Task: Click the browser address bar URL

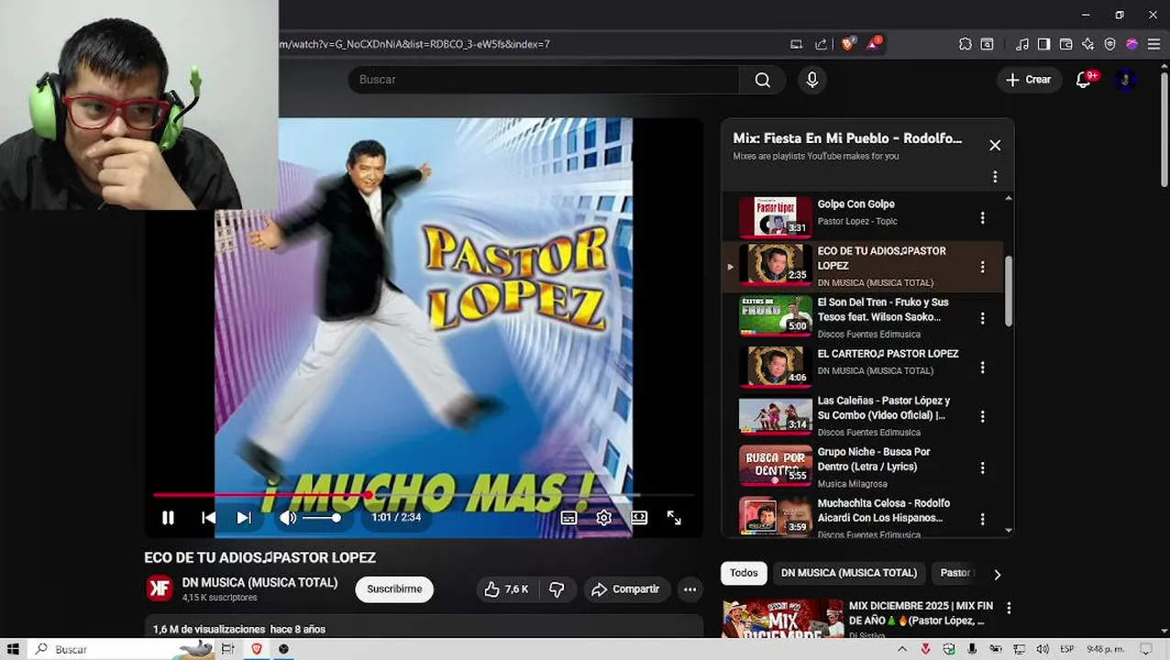Action: pos(415,44)
